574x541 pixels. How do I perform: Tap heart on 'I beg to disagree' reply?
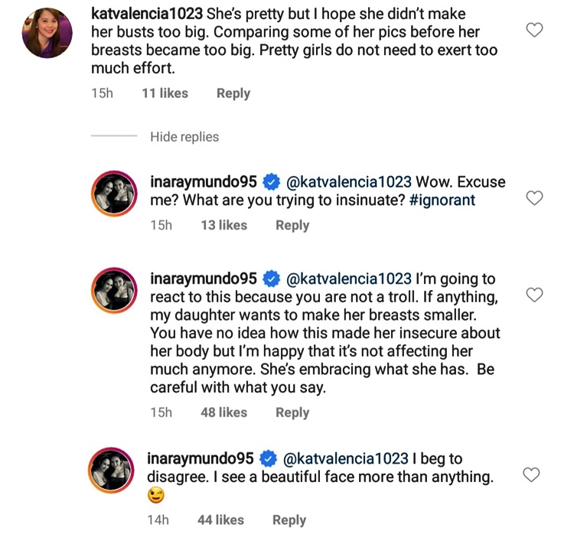(531, 475)
